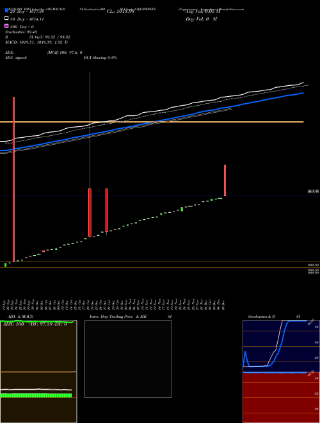Click the orange horizontal resistance line
This screenshot has width=320, height=423.
tap(152, 122)
